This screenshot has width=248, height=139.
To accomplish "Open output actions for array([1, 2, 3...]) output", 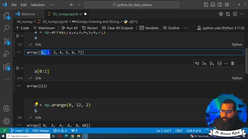I will pos(19,52).
